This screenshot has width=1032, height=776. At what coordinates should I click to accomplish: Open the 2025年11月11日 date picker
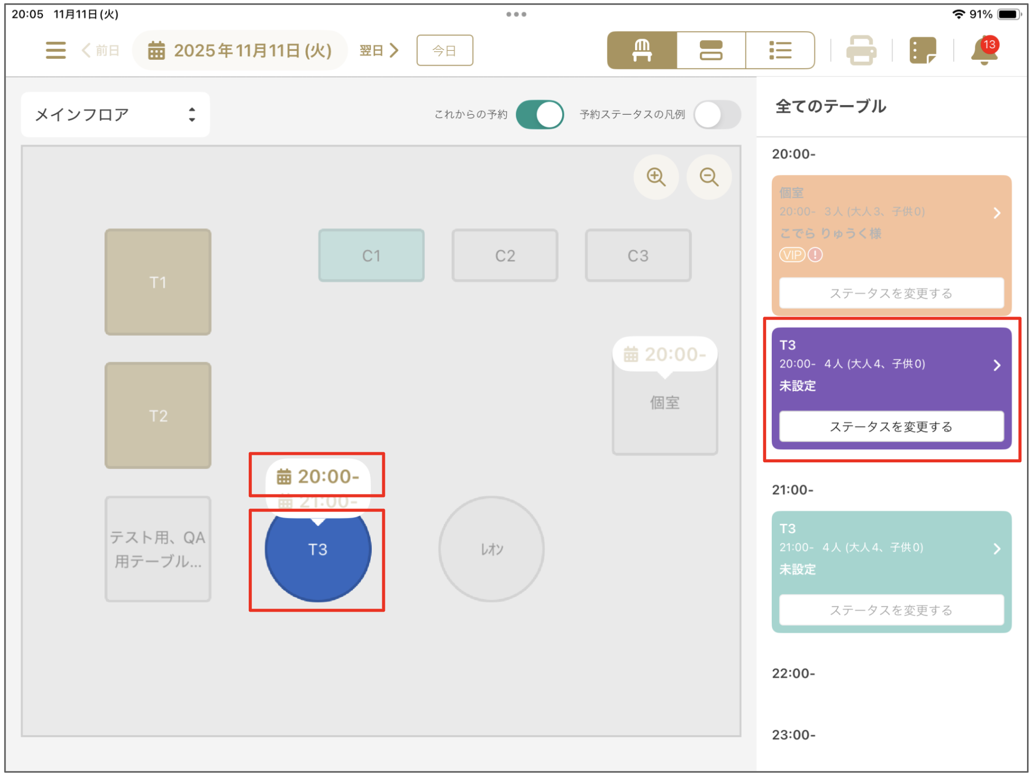point(240,50)
